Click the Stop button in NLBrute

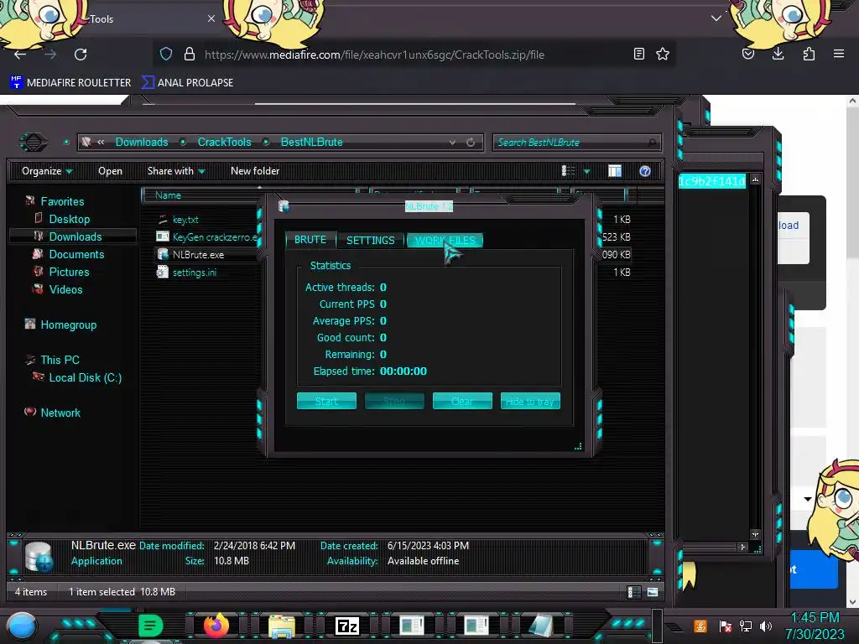(394, 401)
